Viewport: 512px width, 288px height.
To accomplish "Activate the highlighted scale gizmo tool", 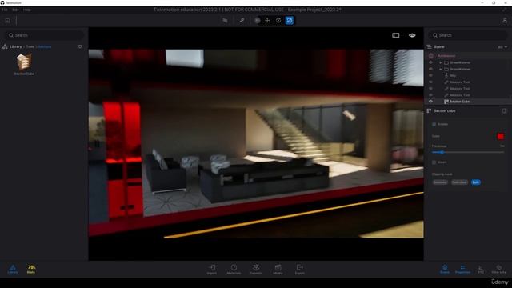I will (290, 21).
